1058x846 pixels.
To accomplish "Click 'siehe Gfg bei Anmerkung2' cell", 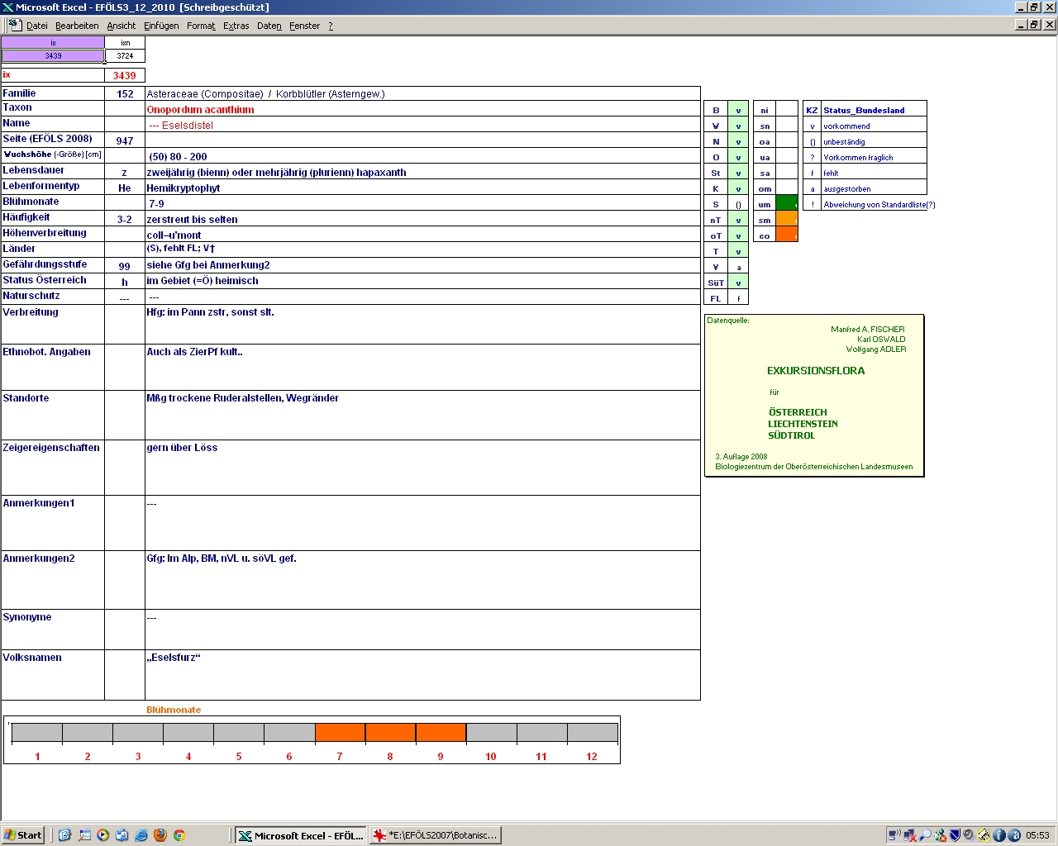I will click(x=422, y=265).
